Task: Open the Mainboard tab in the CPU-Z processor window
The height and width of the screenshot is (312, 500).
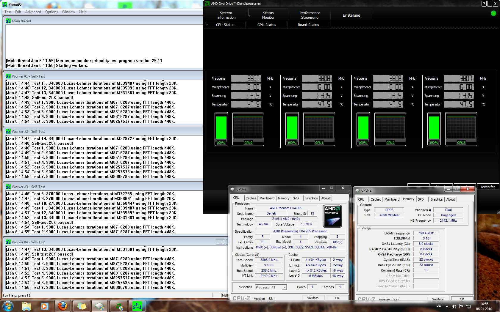Action: [267, 198]
